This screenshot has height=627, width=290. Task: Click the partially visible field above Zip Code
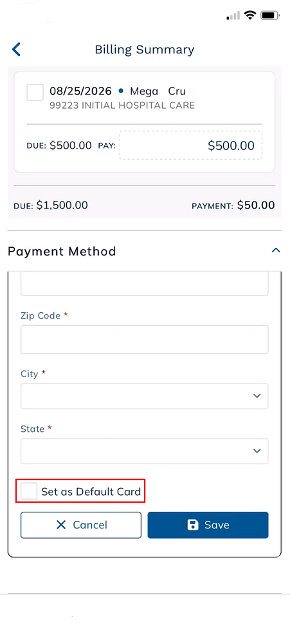pyautogui.click(x=145, y=283)
